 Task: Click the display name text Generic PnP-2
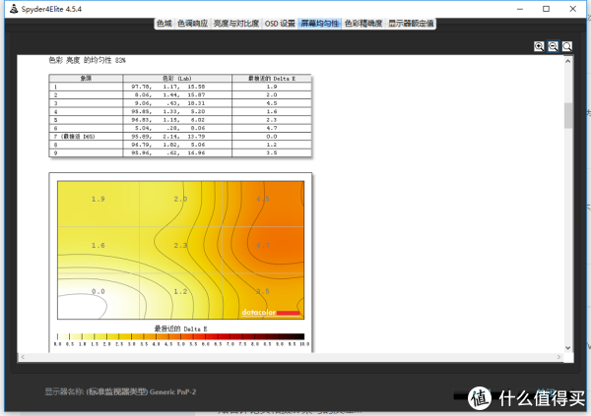coord(172,391)
